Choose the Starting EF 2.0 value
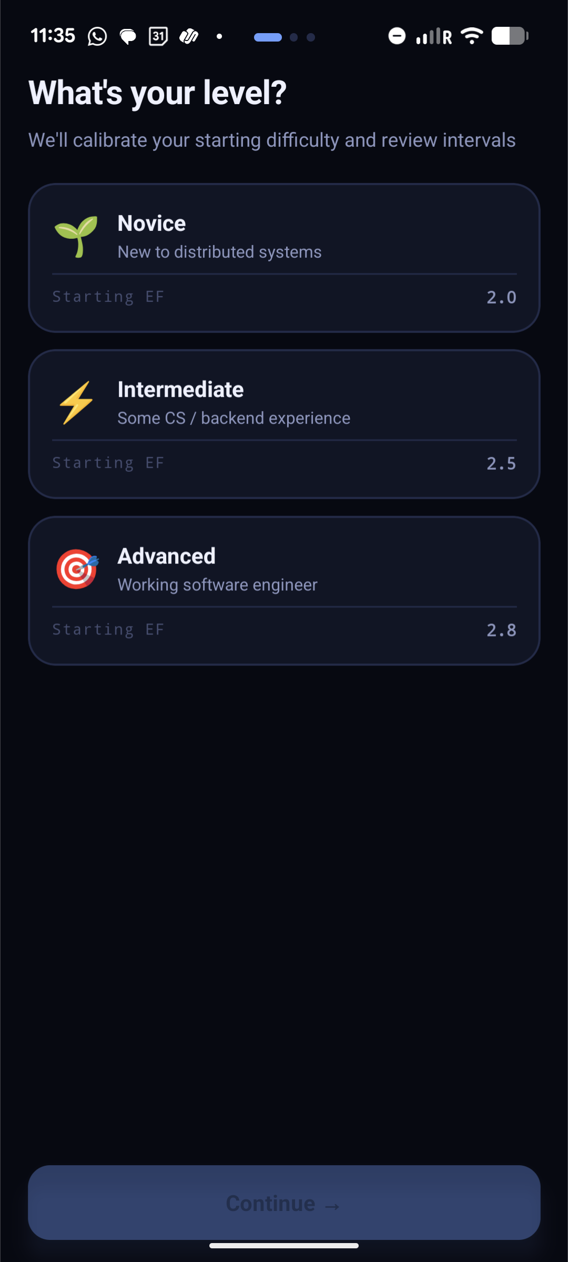Screen dimensions: 568x1262 [501, 297]
